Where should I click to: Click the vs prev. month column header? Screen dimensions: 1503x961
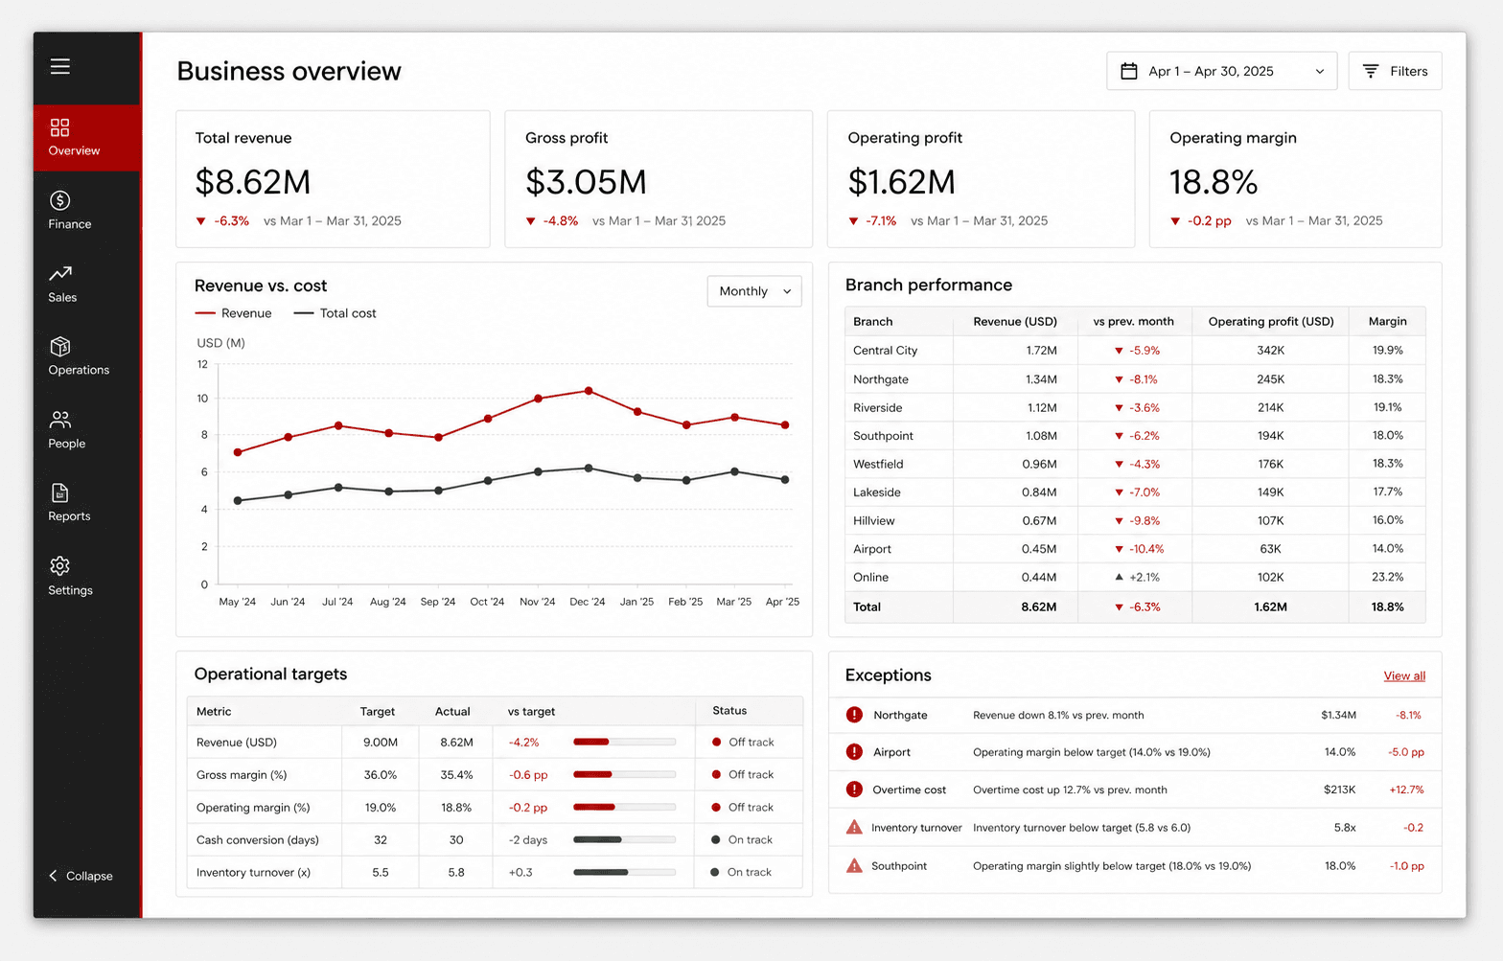(1133, 322)
